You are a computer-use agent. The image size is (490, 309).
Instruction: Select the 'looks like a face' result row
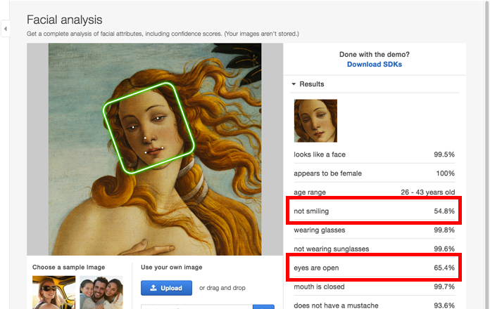374,154
